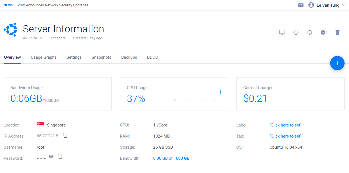349x173 pixels.
Task: Click the CPU Usage graph line
Action: click(197, 99)
